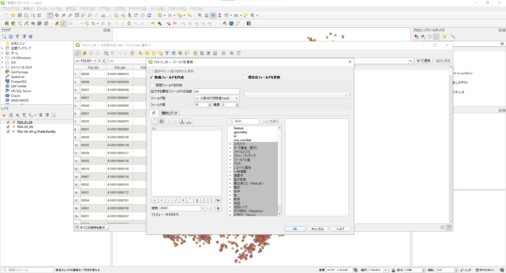The height and width of the screenshot is (273, 506).
Task: Enable the 仮想フィールドを作成 checkbox
Action: coord(153,85)
